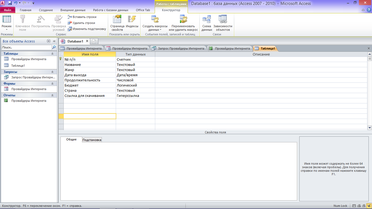Switch to the Главная ribbon tab
The height and width of the screenshot is (209, 372).
coord(26,10)
